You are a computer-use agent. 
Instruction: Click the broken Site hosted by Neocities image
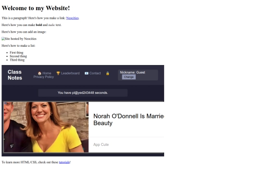click(x=19, y=39)
